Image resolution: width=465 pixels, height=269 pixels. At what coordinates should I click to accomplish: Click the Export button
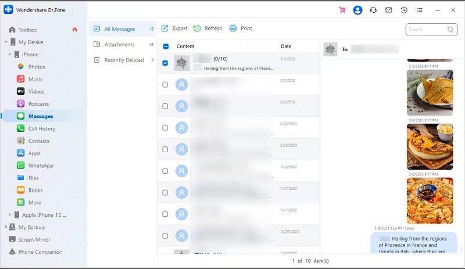174,28
